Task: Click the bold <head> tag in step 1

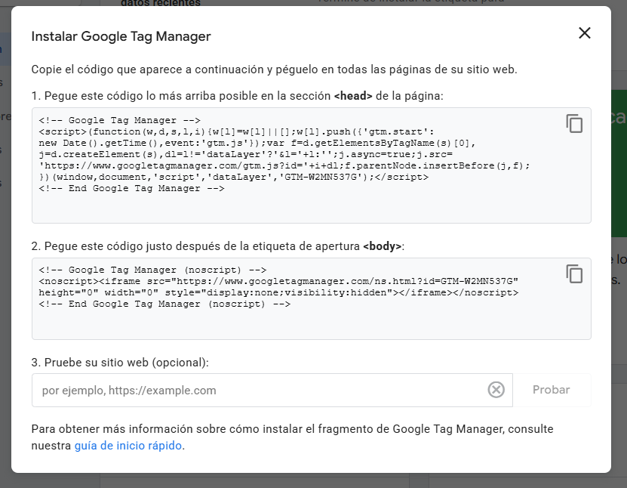Action: 353,96
